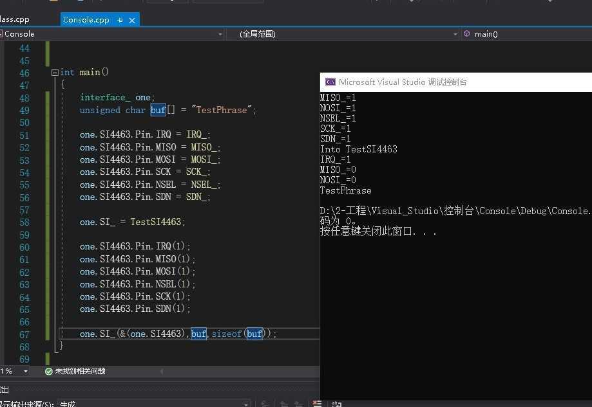Click console output line 'NSEL_=1'
Viewport: 592px width, 407px height.
338,118
